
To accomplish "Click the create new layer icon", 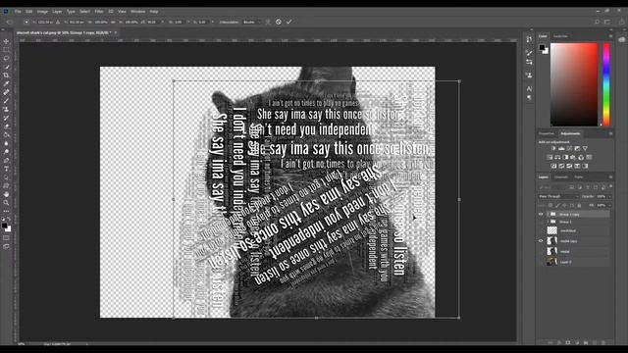I will 595,343.
